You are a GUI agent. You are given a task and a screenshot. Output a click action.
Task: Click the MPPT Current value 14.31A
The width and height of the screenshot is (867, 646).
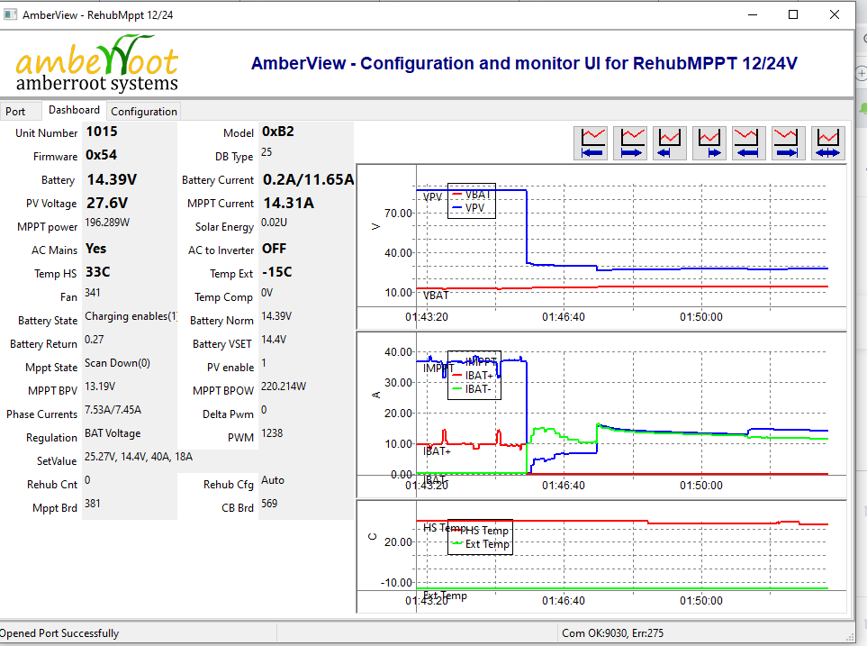(x=288, y=203)
